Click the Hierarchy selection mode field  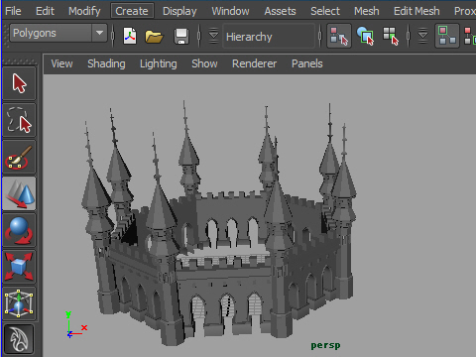tap(269, 37)
